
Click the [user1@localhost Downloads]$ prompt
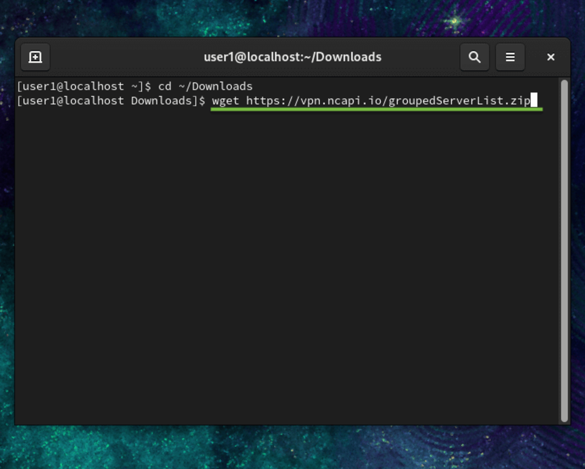point(111,101)
